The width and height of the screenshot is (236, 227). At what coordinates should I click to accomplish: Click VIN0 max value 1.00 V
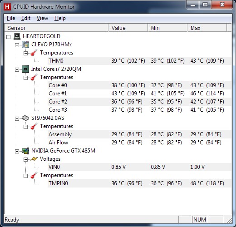[197, 167]
